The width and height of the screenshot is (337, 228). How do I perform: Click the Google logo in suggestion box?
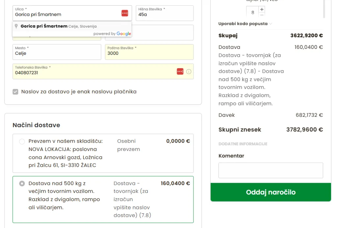tap(124, 34)
